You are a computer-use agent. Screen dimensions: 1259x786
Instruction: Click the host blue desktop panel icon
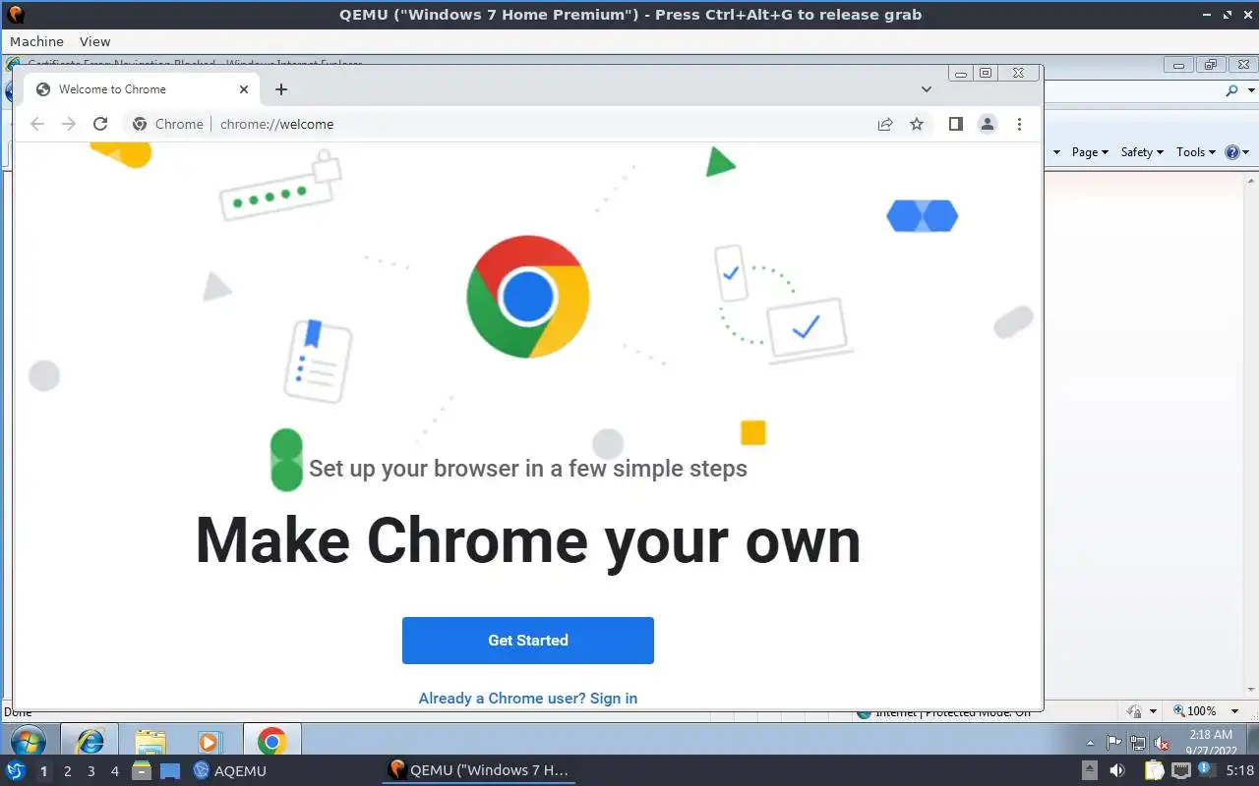coord(170,771)
